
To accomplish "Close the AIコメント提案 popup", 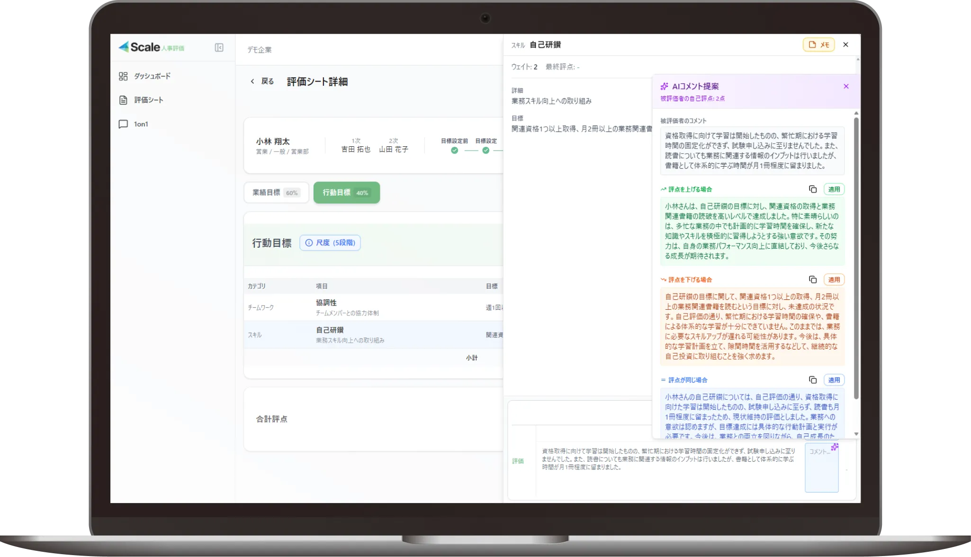I will click(846, 86).
